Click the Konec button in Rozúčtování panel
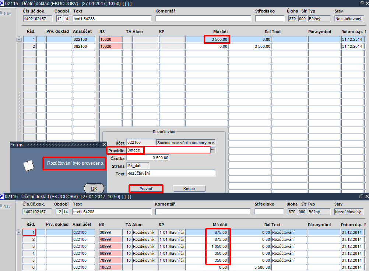Viewport: 369px width, 271px height. click(189, 189)
